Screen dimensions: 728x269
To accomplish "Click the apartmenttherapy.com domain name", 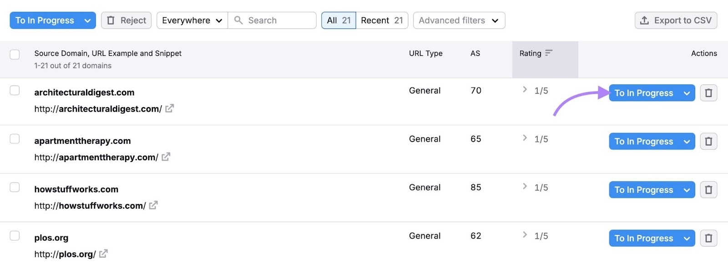I will [82, 141].
